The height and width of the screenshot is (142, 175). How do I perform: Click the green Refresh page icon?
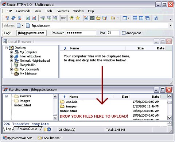(x=28, y=18)
